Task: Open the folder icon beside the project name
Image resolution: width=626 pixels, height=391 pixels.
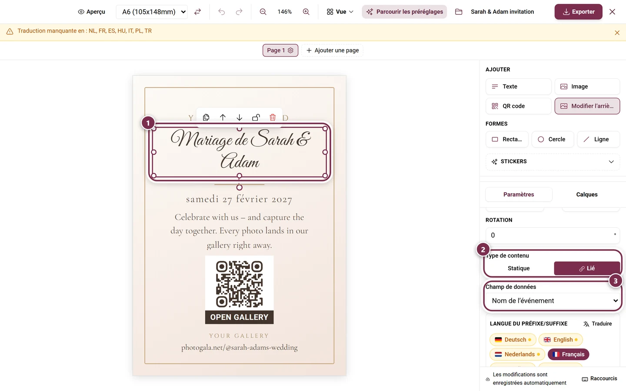Action: coord(459,12)
